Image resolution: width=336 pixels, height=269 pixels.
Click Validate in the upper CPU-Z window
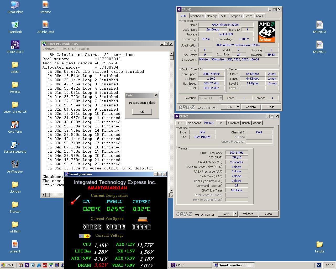(251, 107)
